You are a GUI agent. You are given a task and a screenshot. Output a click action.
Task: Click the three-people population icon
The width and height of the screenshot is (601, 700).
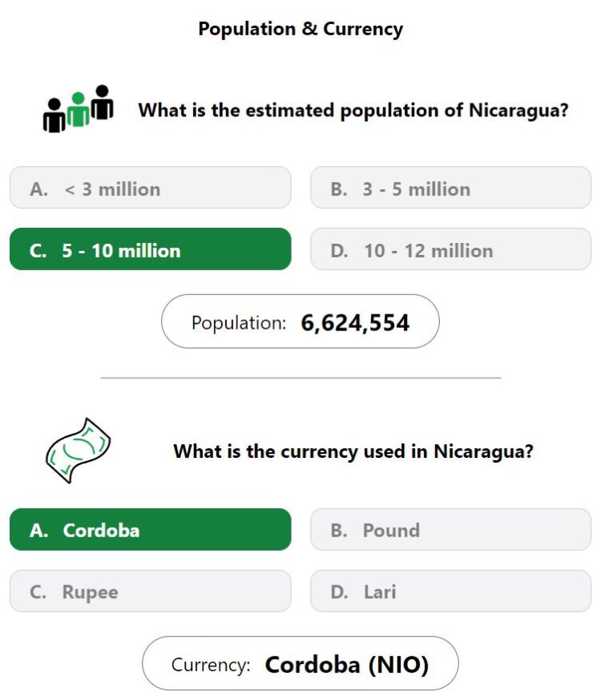click(x=78, y=108)
